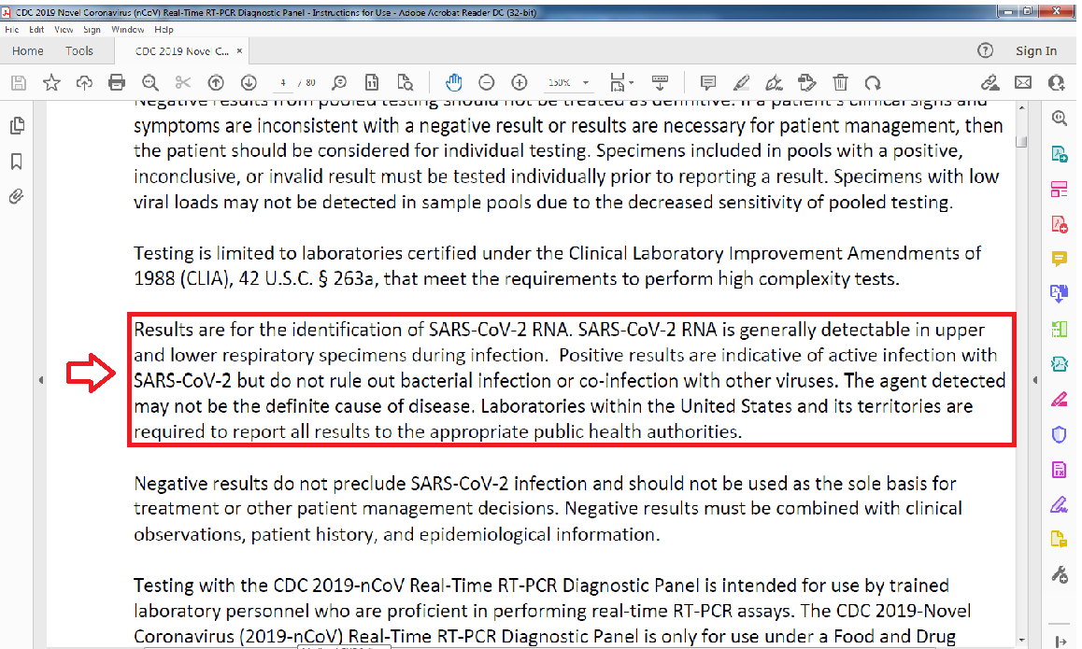Open the Sign menu
Screen dimensions: 1082x649
click(92, 30)
